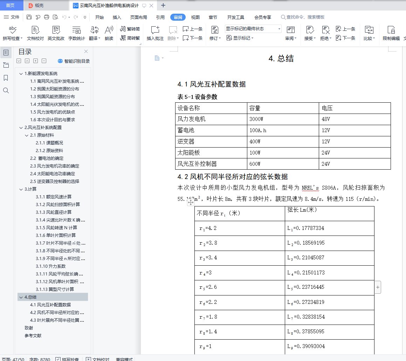The height and width of the screenshot is (361, 406).
Task: Click 智能识别目录 smart outline detection
Action: 74,61
